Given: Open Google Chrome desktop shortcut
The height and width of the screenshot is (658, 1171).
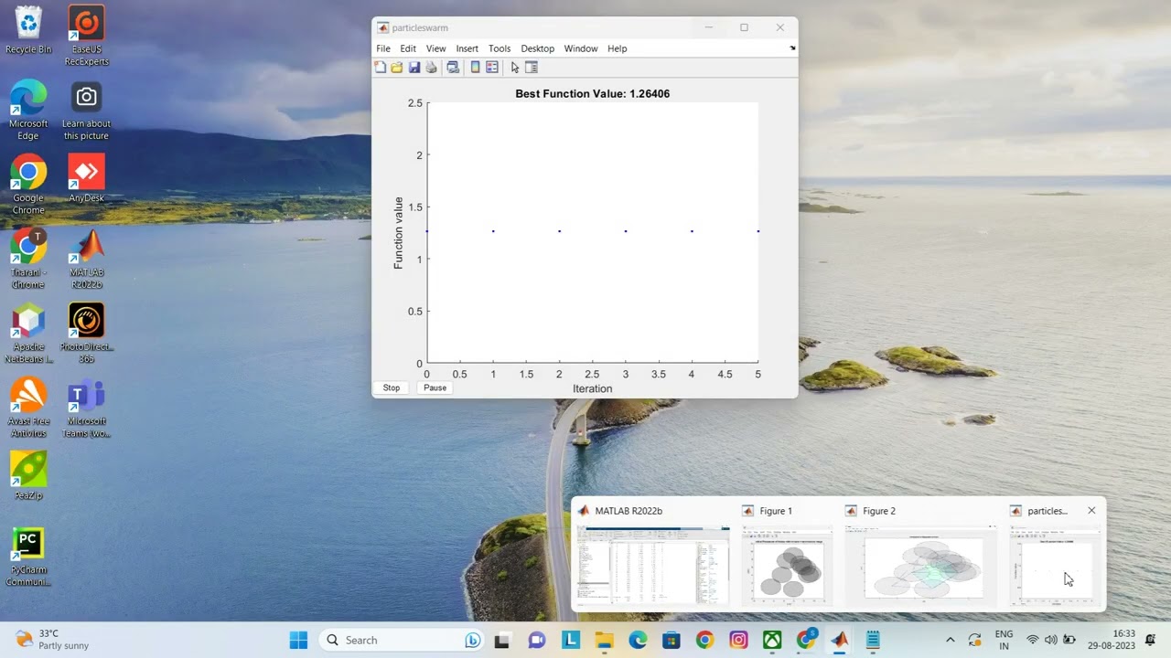Looking at the screenshot, I should (x=28, y=185).
